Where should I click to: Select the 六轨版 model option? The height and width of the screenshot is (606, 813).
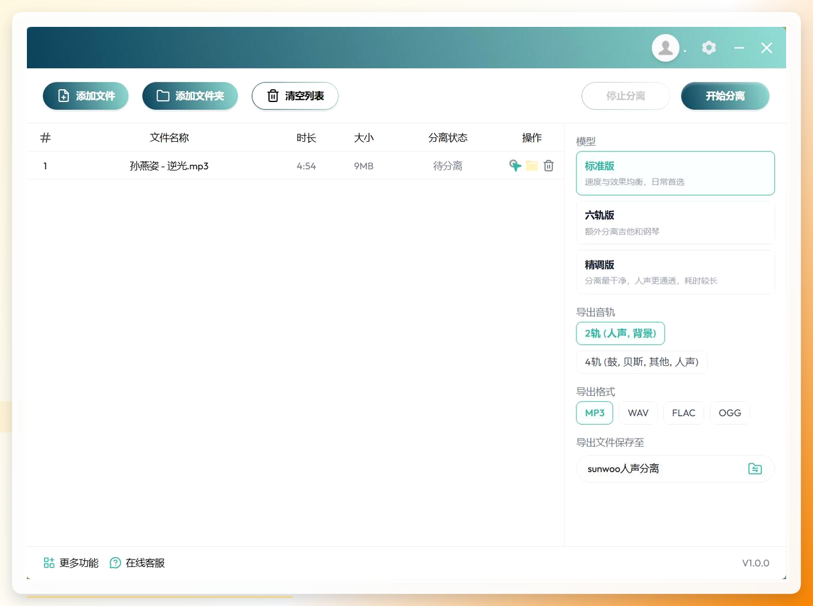[x=675, y=223]
